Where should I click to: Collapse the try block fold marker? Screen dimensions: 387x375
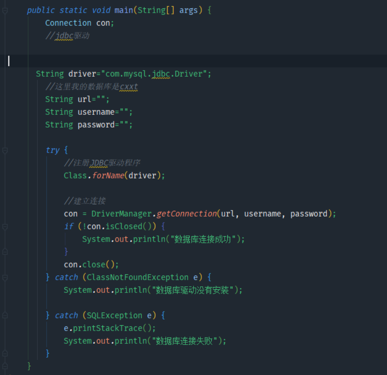[x=5, y=150]
